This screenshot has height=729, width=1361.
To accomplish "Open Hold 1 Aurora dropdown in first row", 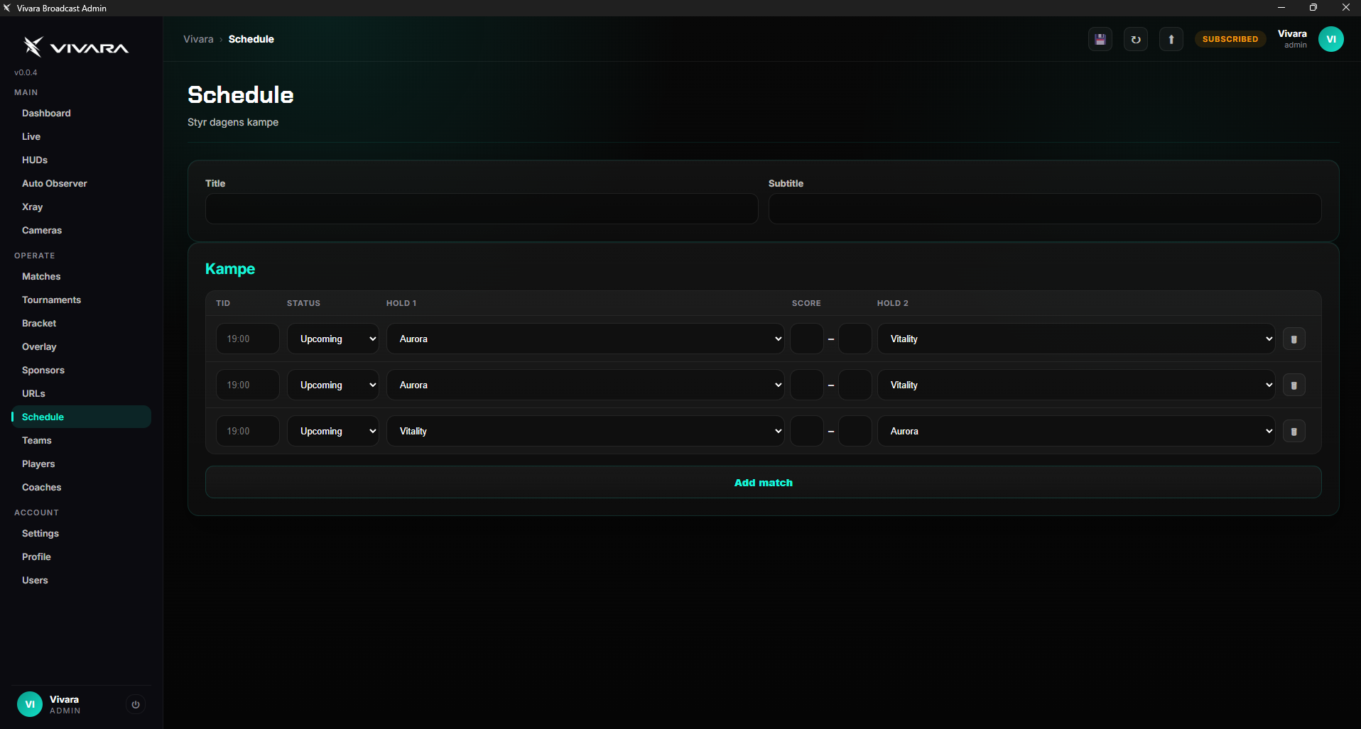I will 585,339.
